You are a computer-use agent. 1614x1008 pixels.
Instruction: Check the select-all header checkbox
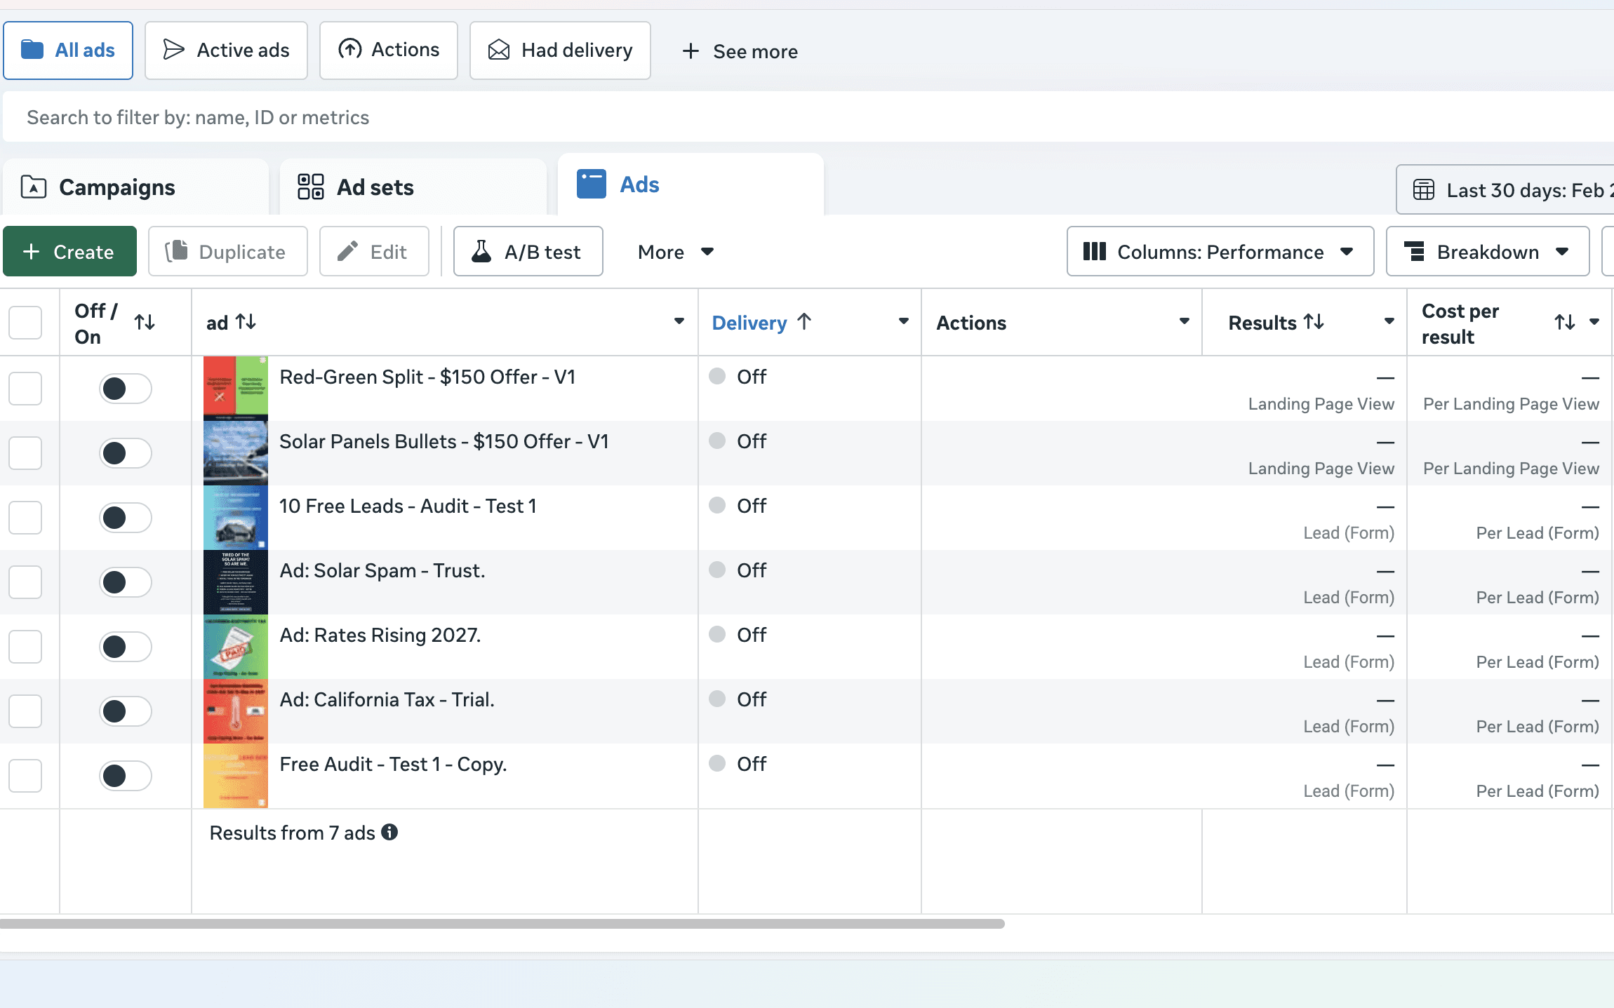[25, 323]
